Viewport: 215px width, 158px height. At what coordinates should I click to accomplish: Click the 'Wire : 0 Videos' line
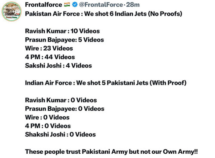point(47,117)
